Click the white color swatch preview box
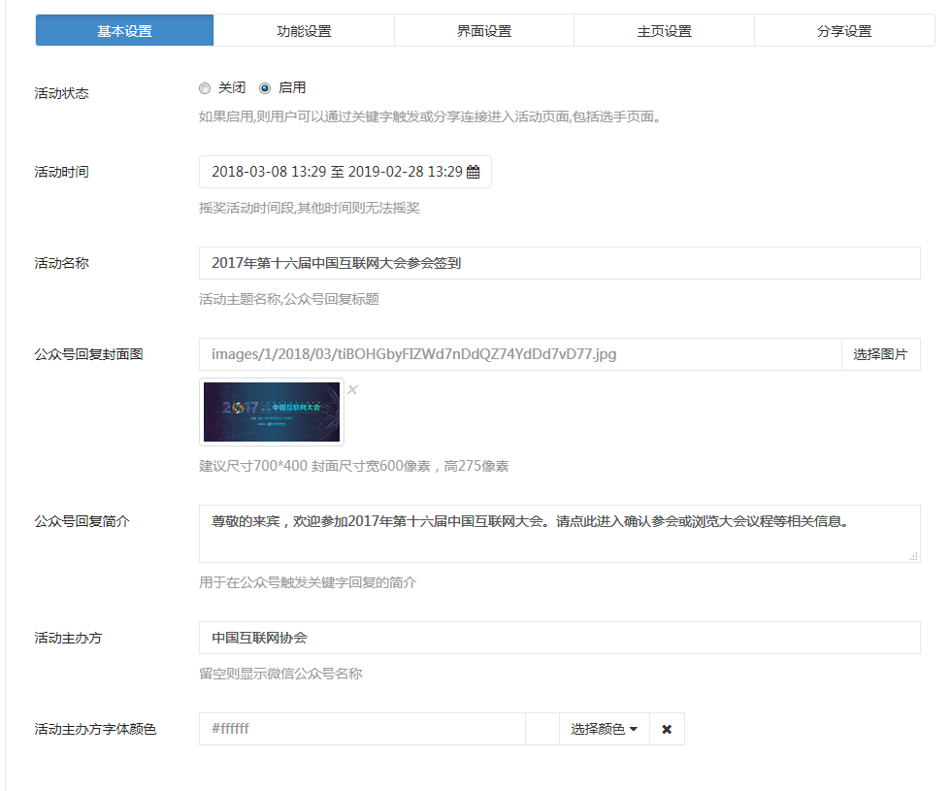Viewport: 951px width, 791px height. tap(541, 730)
